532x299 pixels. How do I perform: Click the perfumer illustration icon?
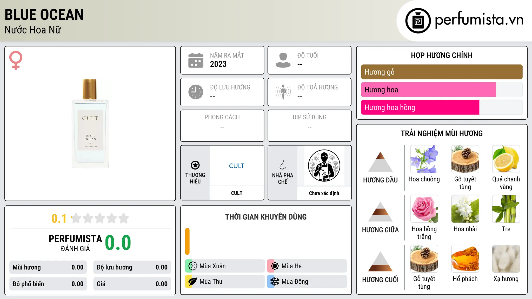point(324,166)
